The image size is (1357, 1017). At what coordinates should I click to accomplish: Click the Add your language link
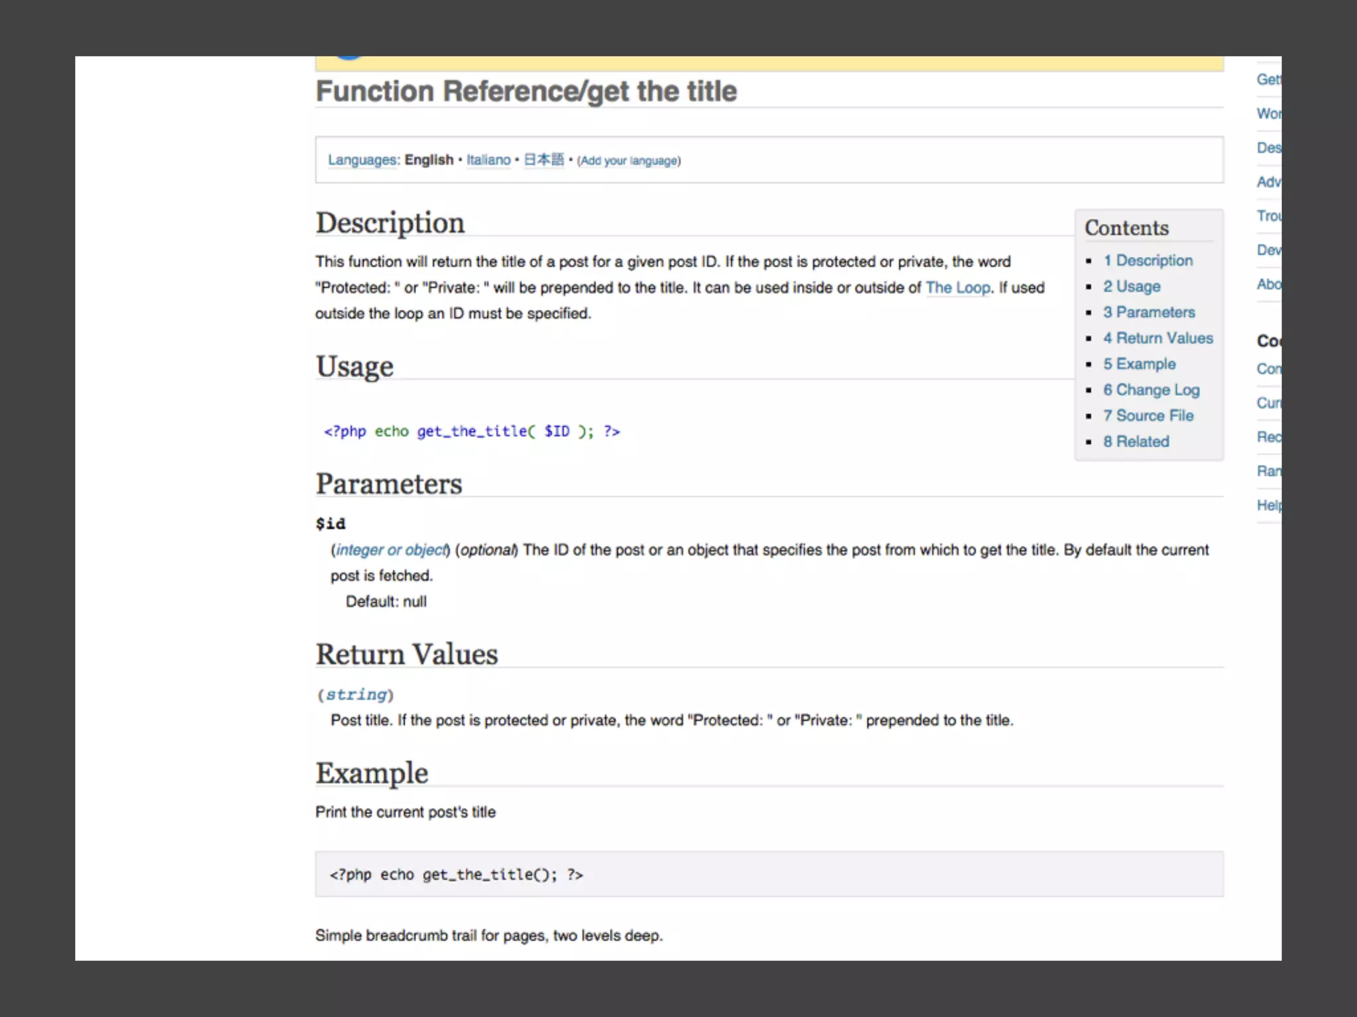tap(629, 161)
